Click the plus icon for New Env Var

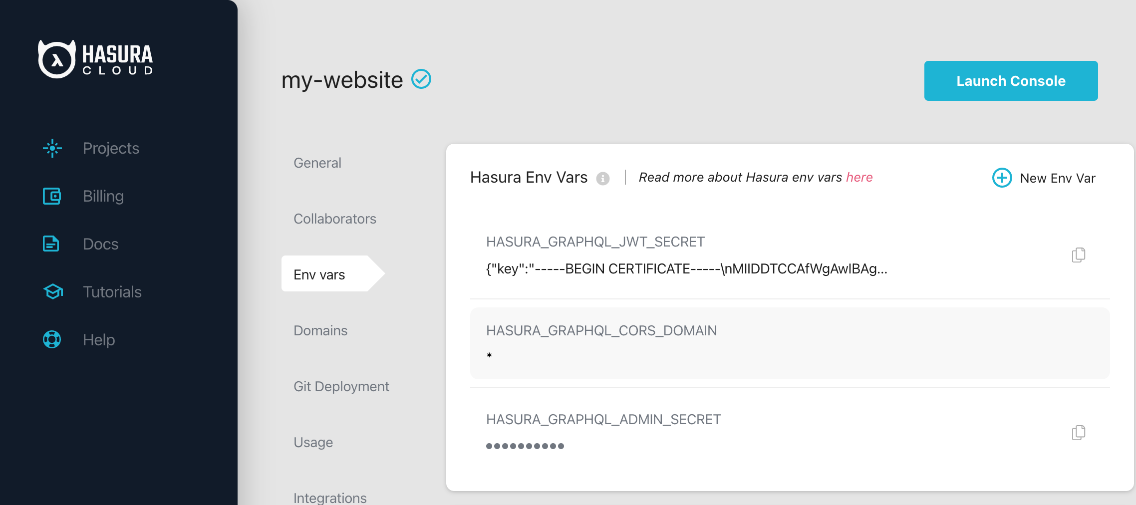[x=1002, y=178]
